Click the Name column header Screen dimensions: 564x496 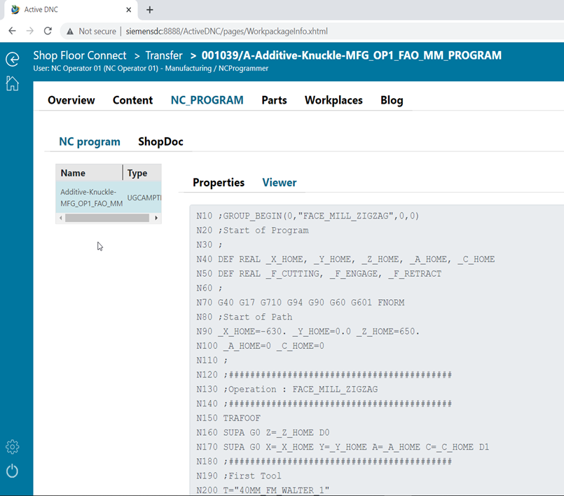89,173
